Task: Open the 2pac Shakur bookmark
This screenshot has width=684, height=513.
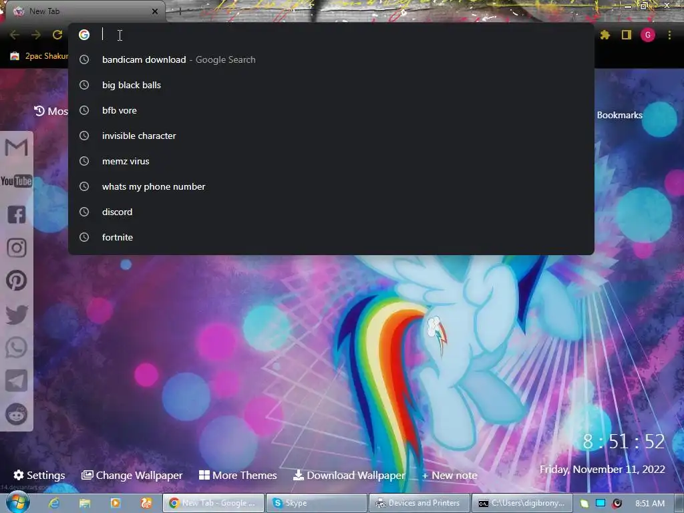Action: point(39,56)
